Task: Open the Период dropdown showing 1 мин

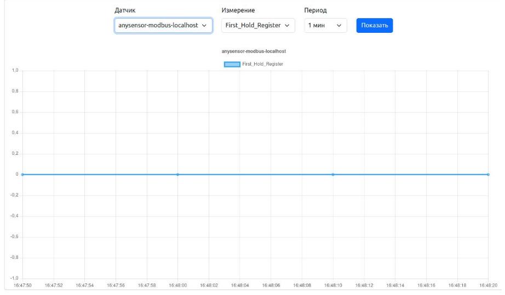Action: 325,26
